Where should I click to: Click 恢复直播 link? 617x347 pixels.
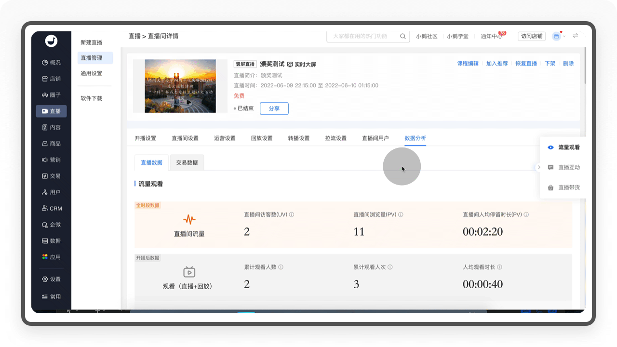coord(526,63)
